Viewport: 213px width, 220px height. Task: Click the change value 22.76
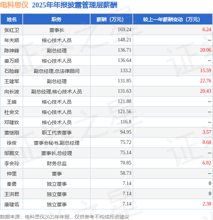coord(206,81)
